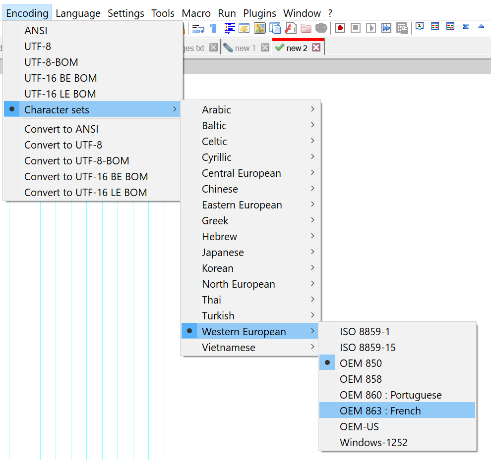The height and width of the screenshot is (460, 491).
Task: Expand the Character sets submenu
Action: [93, 110]
